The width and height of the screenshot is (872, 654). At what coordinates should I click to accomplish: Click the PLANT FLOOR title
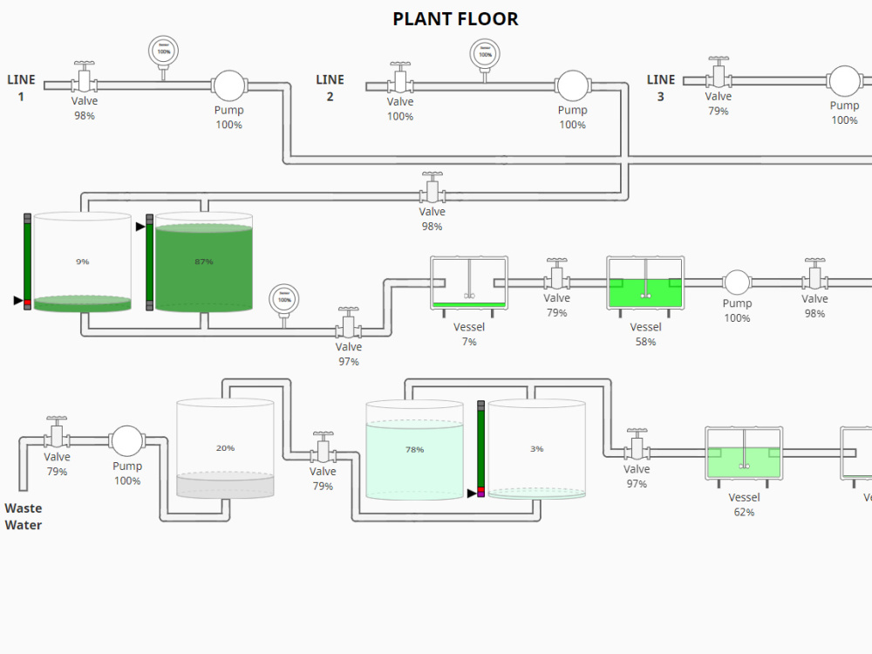tap(454, 18)
